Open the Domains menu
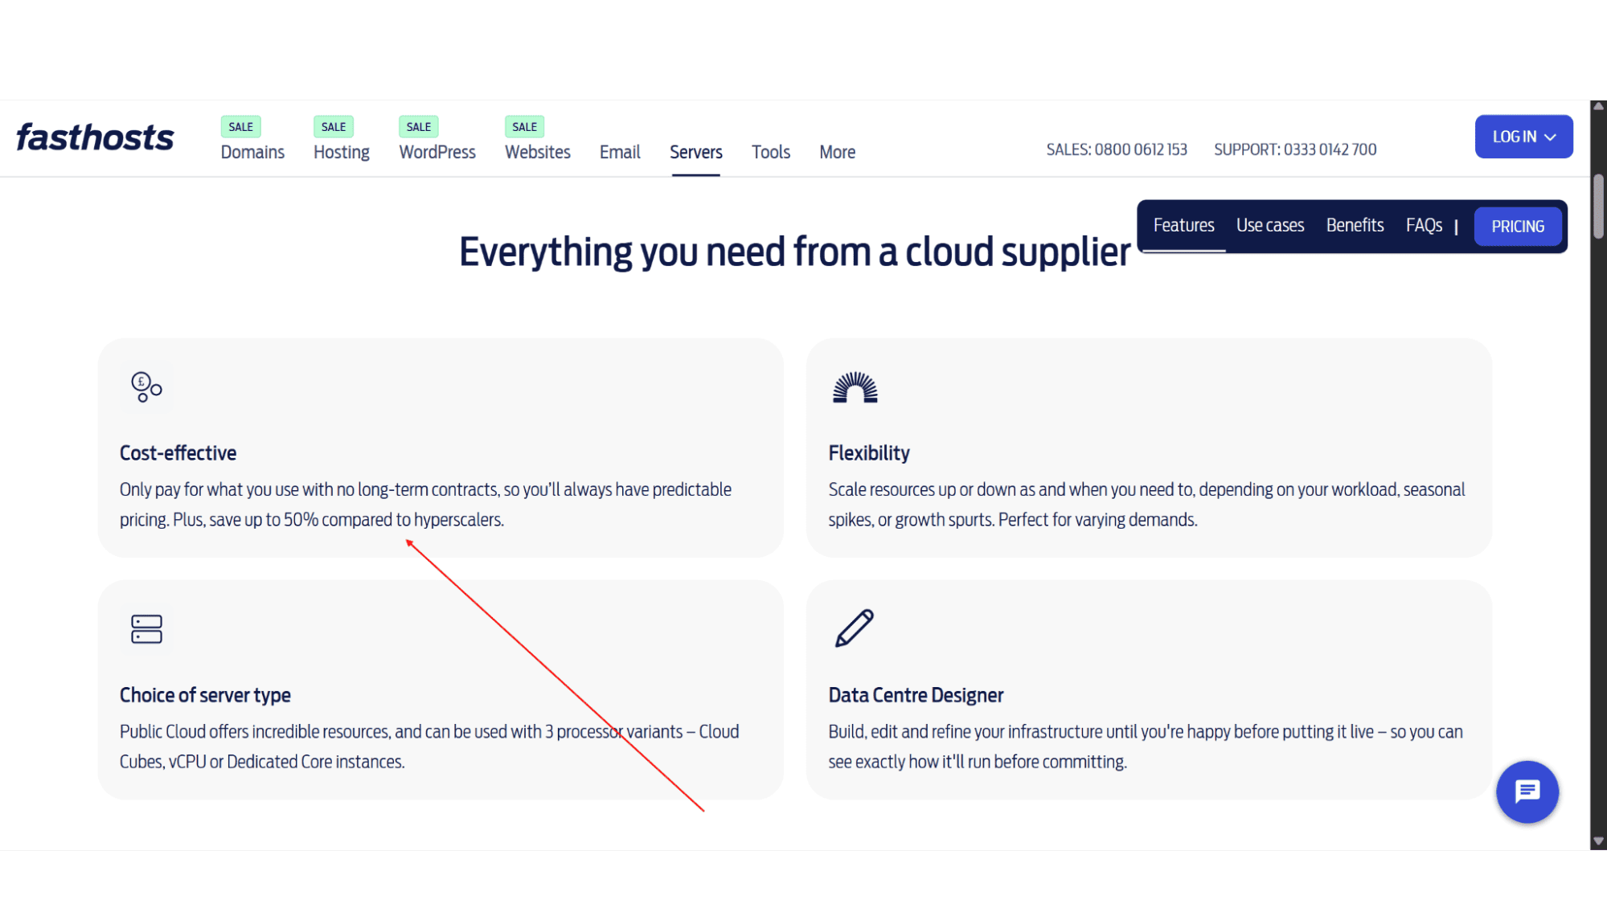Screen dimensions: 1607x904 click(x=252, y=152)
